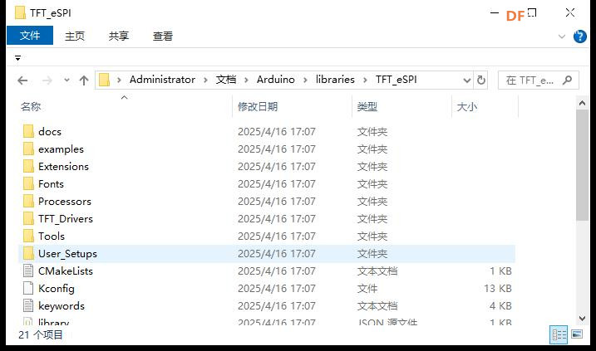Image resolution: width=596 pixels, height=351 pixels.
Task: Click the Back navigation arrow
Action: point(22,80)
